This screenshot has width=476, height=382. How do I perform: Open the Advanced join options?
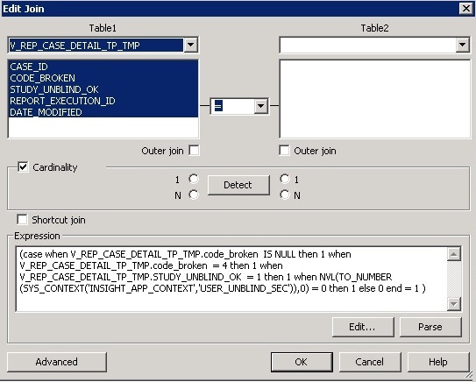point(57,362)
